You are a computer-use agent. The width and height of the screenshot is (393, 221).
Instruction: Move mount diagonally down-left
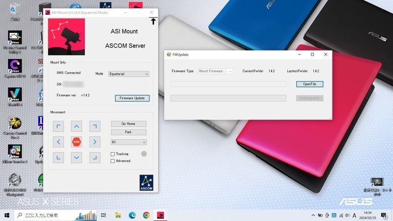[58, 158]
